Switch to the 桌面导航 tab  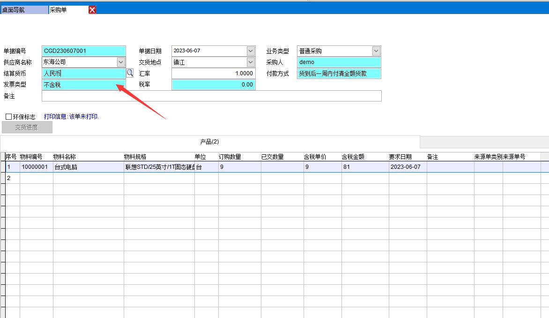coord(24,10)
